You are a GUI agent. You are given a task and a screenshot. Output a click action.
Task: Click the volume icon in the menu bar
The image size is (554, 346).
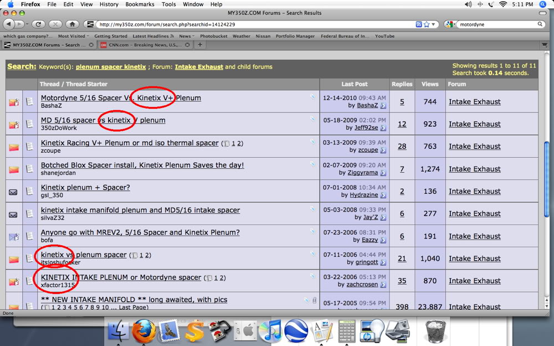pyautogui.click(x=468, y=4)
